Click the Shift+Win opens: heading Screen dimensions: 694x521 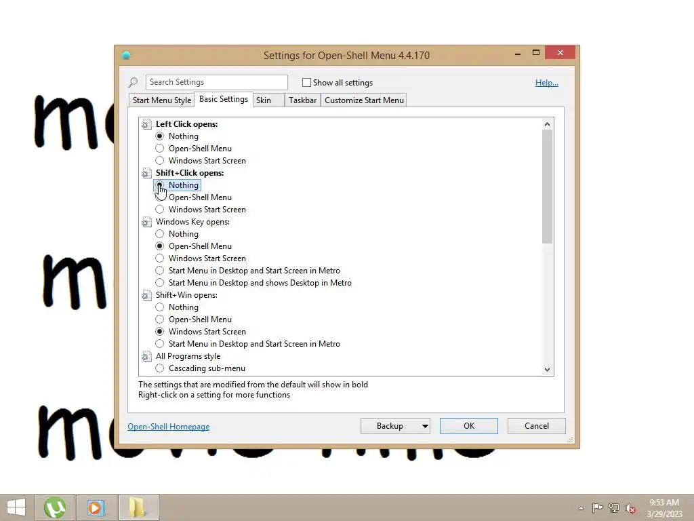186,296
